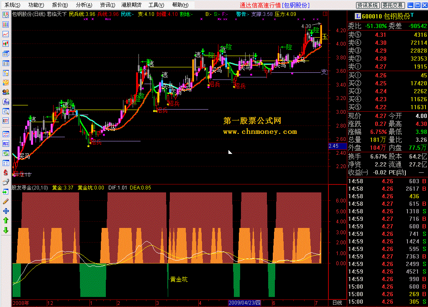Open the two-people community icon

(6, 92)
